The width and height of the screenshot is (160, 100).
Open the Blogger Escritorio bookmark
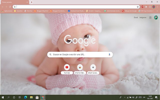coord(57,11)
